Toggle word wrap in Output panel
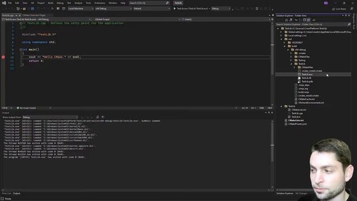The height and width of the screenshot is (201, 357). (x=103, y=117)
